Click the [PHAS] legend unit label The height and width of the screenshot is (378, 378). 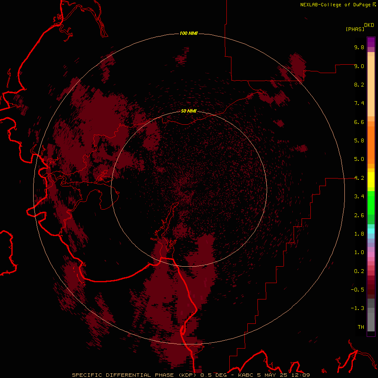[355, 29]
